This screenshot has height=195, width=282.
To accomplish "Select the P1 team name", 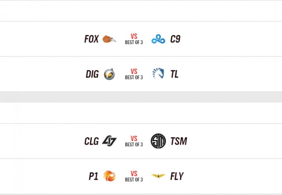I will click(x=93, y=176).
